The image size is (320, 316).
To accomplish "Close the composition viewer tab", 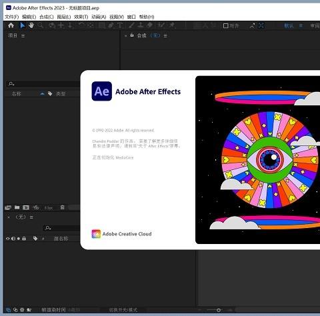I will 126,36.
